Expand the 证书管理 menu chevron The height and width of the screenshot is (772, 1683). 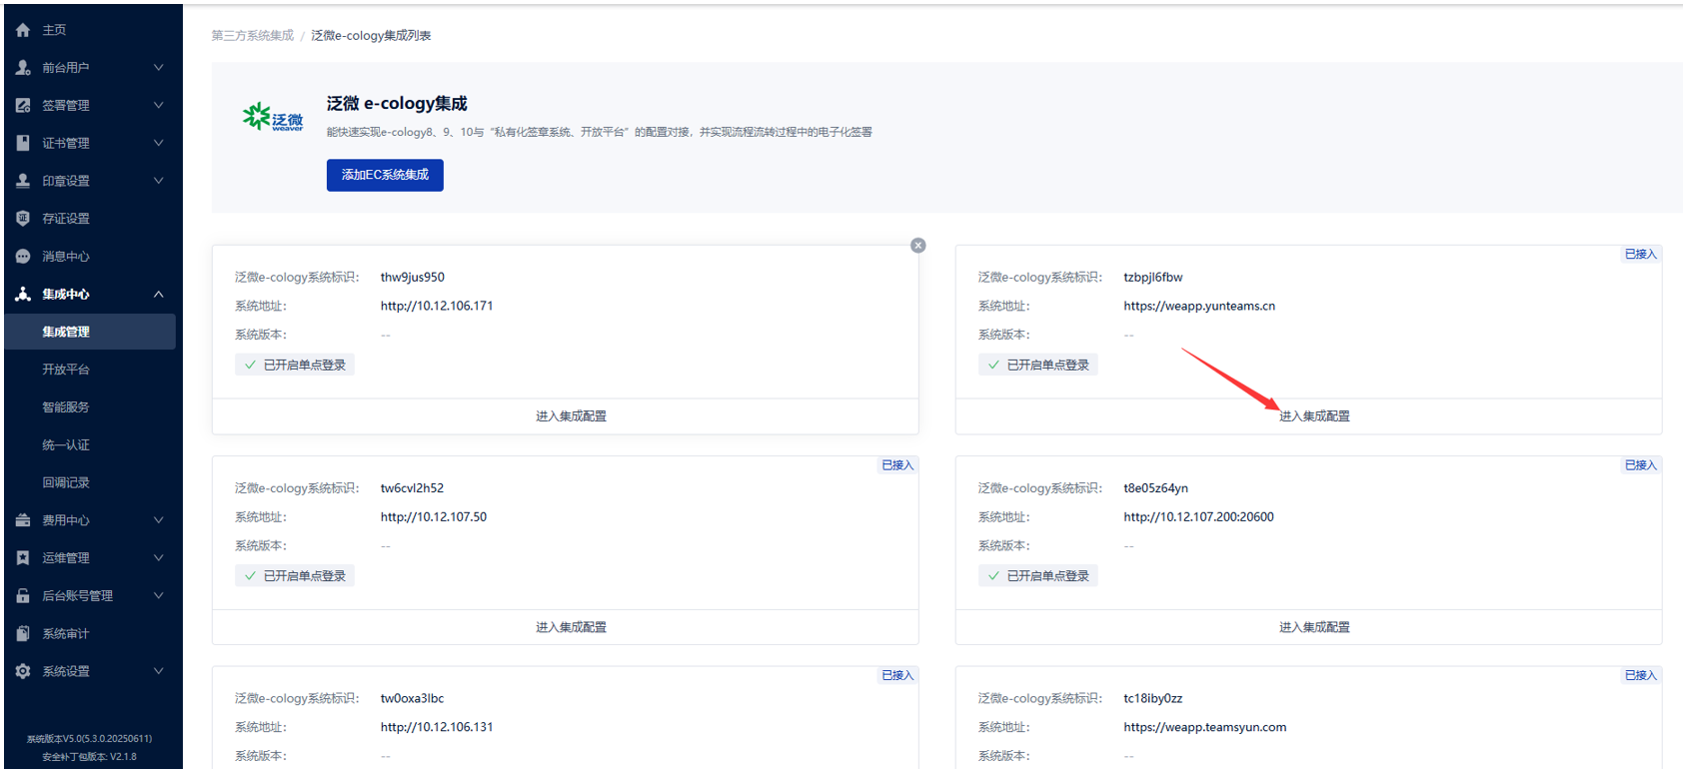coord(158,143)
